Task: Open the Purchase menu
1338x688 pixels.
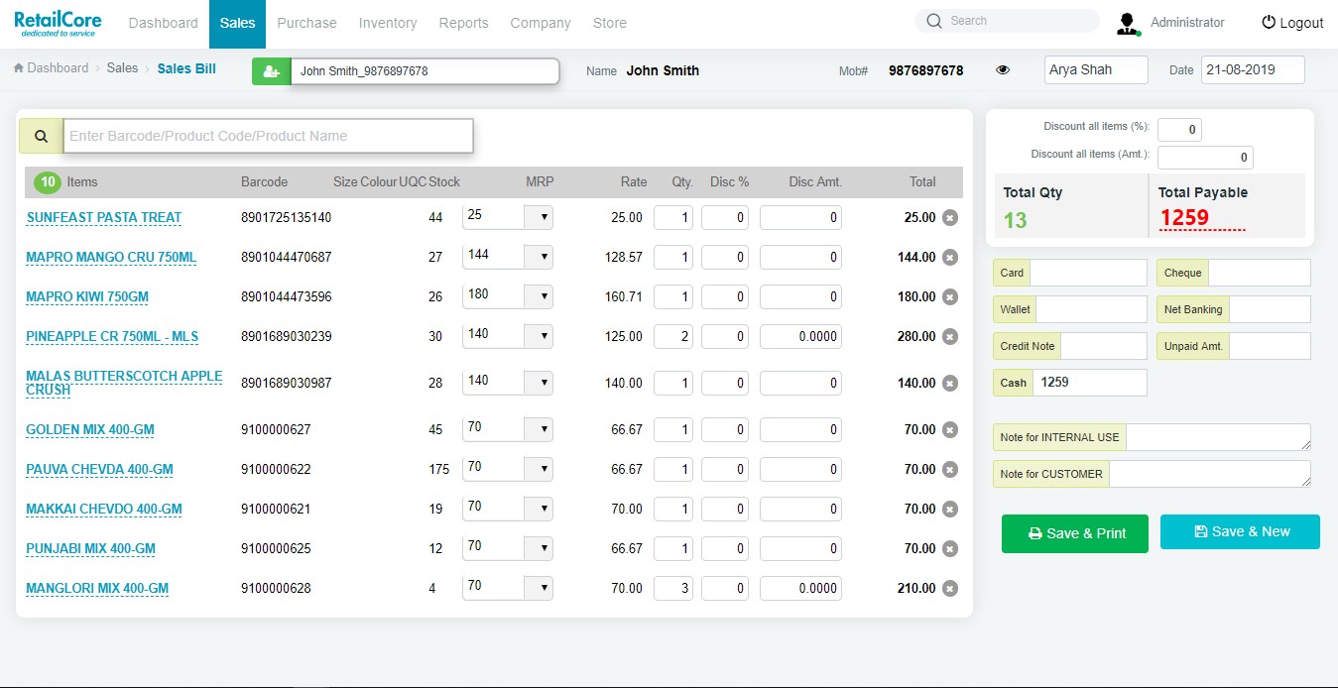Action: pyautogui.click(x=306, y=23)
